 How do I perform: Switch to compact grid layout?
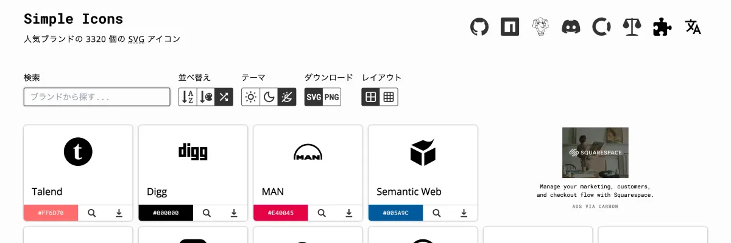click(x=389, y=97)
